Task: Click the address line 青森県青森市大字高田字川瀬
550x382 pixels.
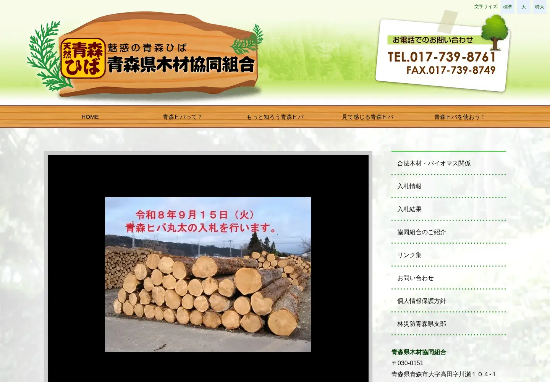Action: point(444,374)
